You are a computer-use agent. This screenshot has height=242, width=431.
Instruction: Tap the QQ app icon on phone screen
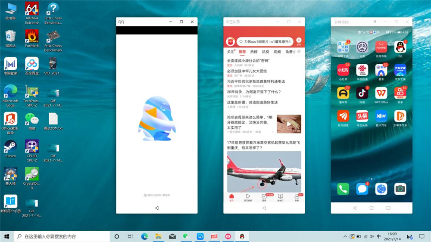(400, 47)
